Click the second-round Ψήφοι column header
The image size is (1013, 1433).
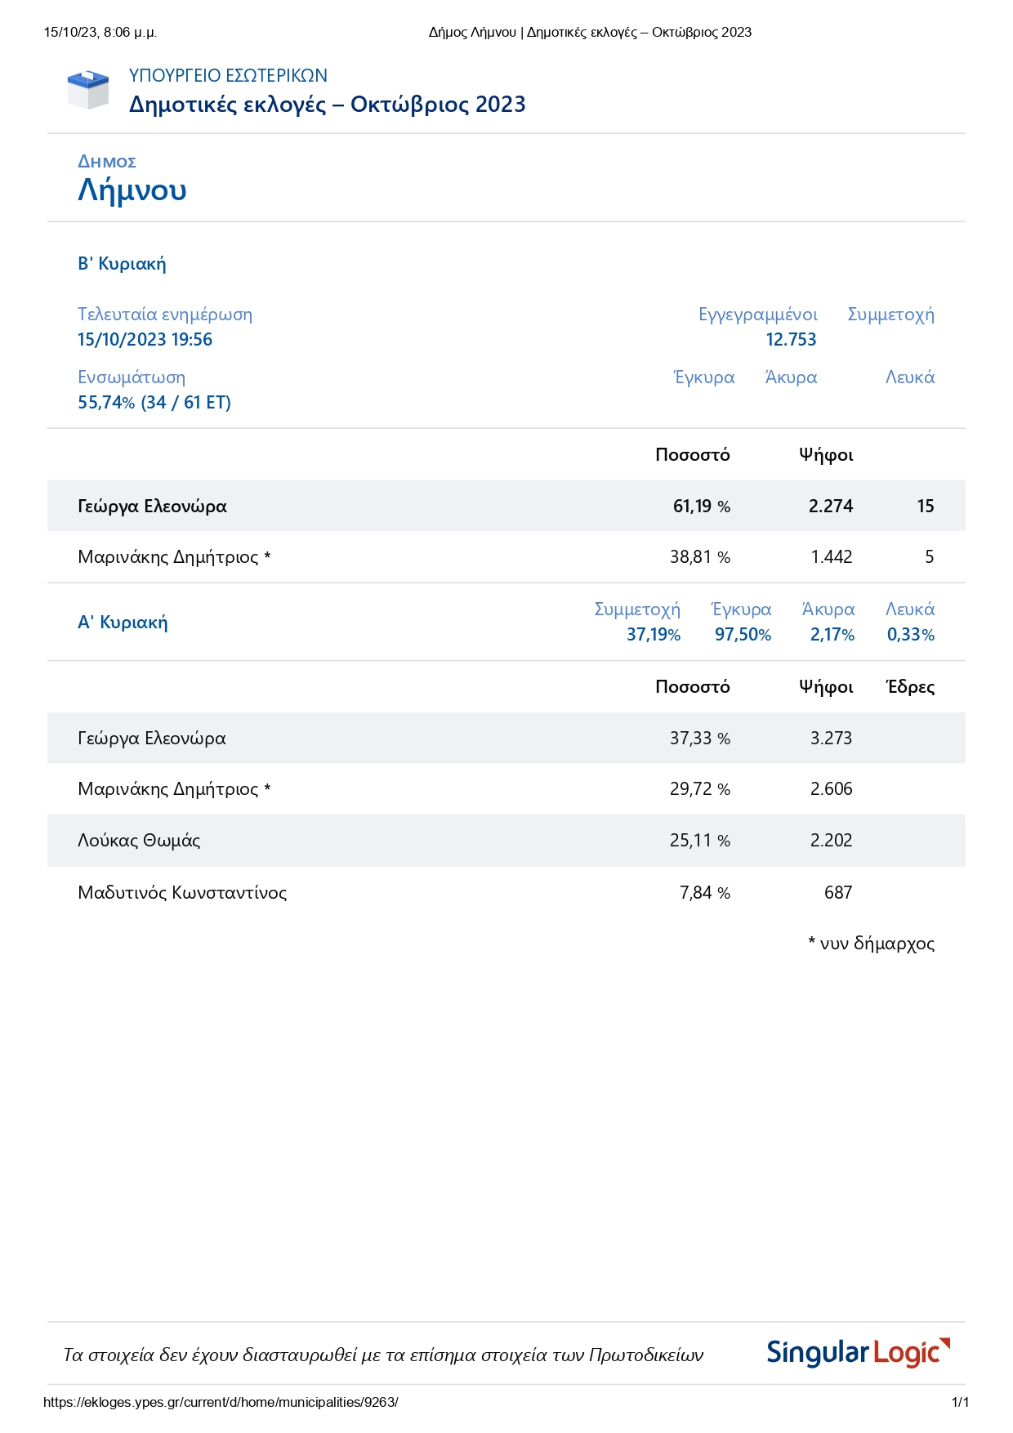826,455
